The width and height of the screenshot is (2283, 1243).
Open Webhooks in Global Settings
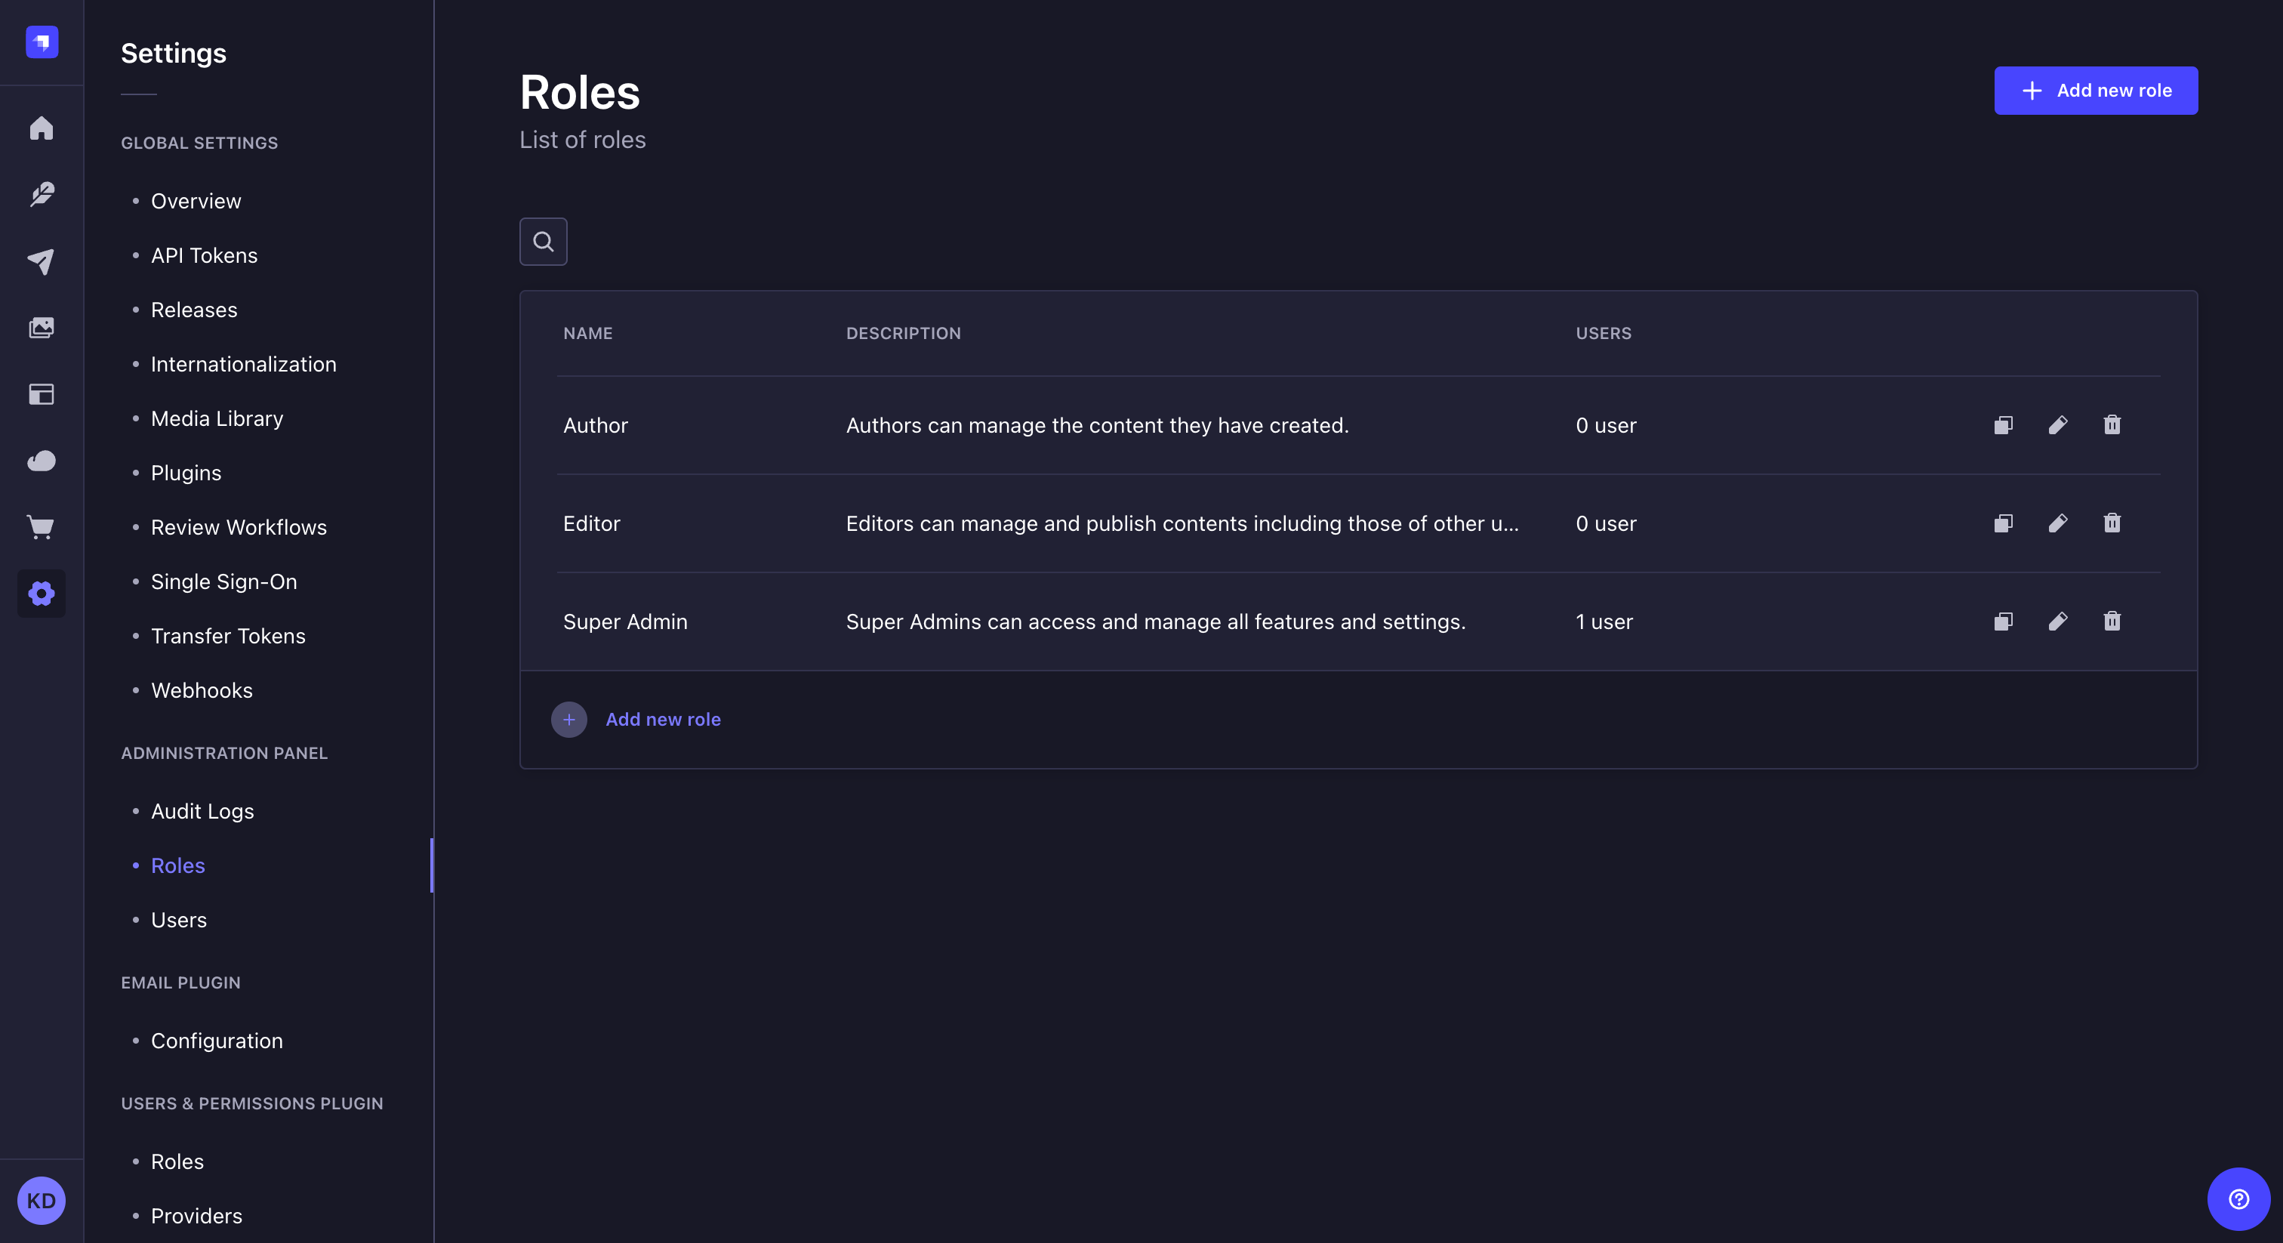[x=201, y=689]
